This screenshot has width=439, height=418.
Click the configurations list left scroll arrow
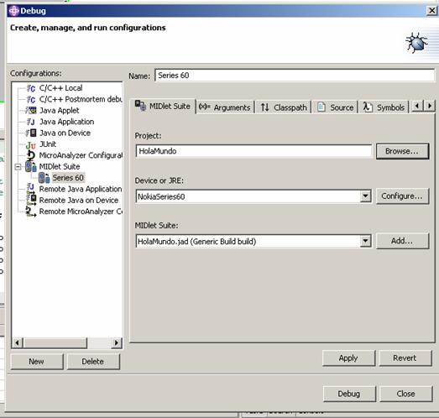point(17,342)
